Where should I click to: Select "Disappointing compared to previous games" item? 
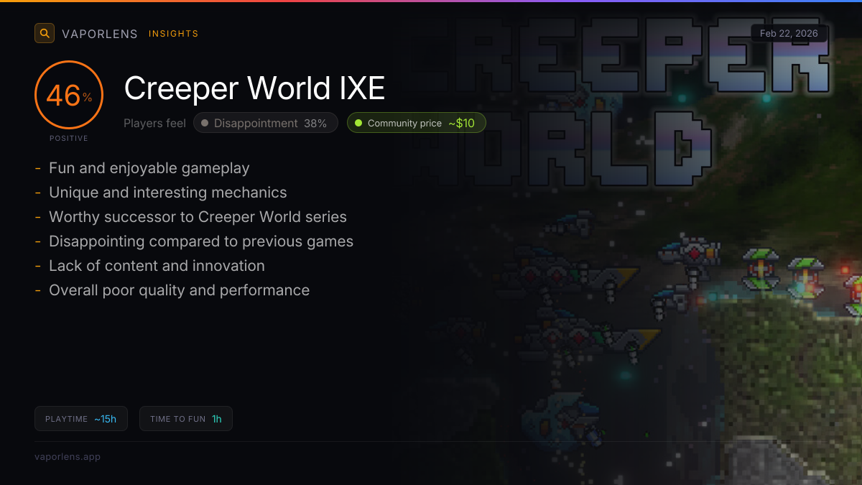click(x=201, y=241)
